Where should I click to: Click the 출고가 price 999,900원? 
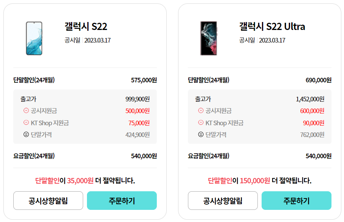[x=139, y=99]
